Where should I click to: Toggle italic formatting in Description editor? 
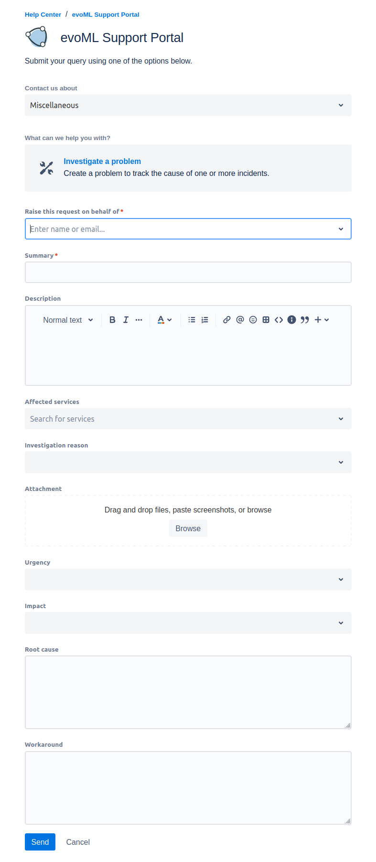[126, 320]
